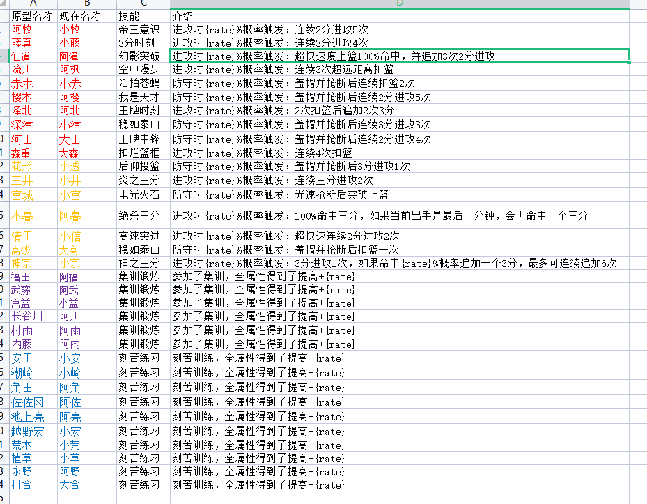Viewport: 647px width, 504px height.
Task: Click fill handle of selected cell
Action: (629, 62)
